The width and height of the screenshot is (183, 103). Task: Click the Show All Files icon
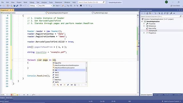(x=167, y=13)
